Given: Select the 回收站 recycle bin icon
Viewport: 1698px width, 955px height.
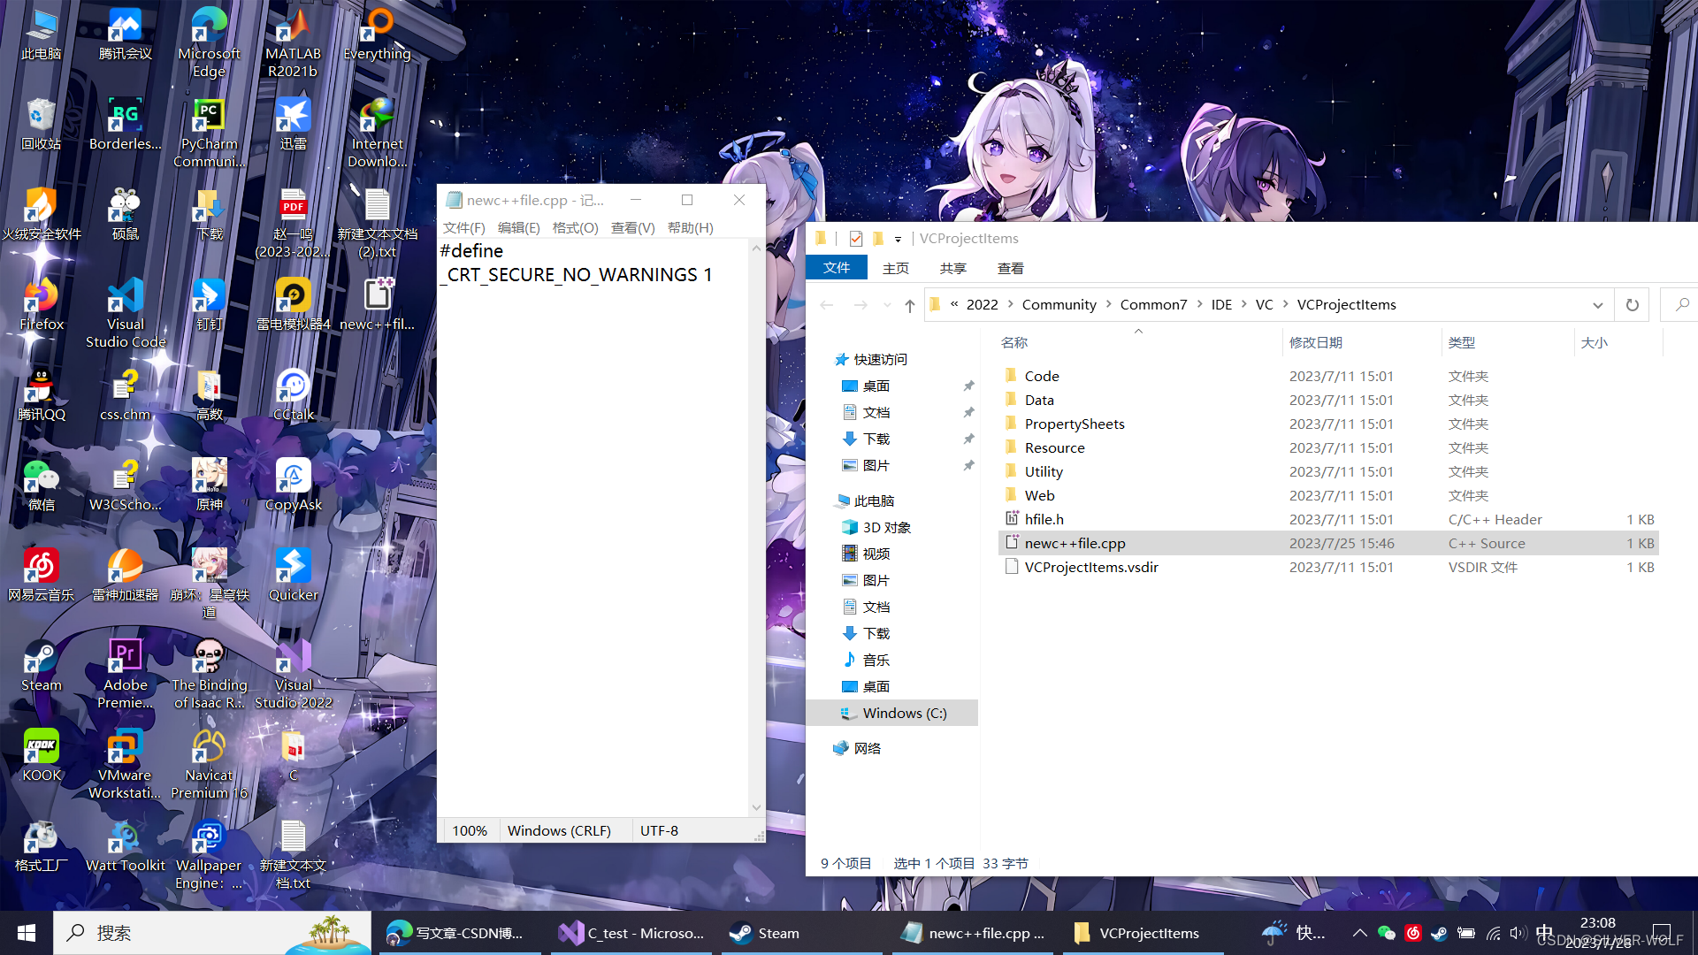Looking at the screenshot, I should (41, 125).
